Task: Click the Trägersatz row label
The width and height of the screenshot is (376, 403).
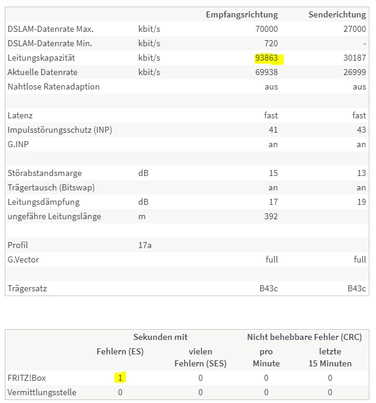Action: 27,288
